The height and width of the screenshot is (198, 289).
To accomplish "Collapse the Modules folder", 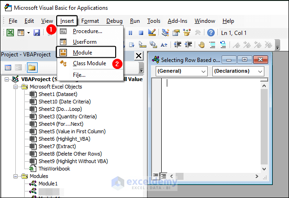I will pos(15,176).
